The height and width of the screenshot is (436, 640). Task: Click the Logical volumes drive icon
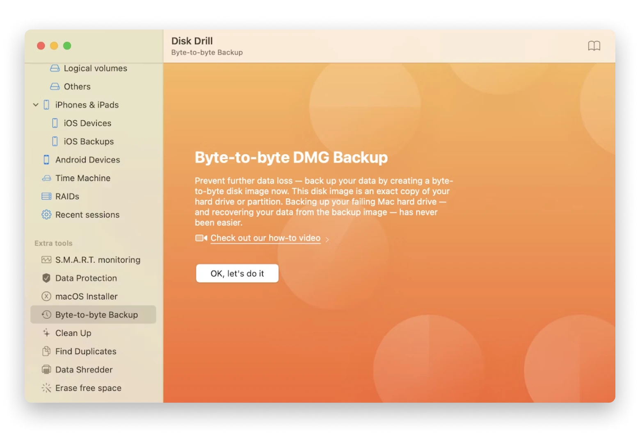55,68
